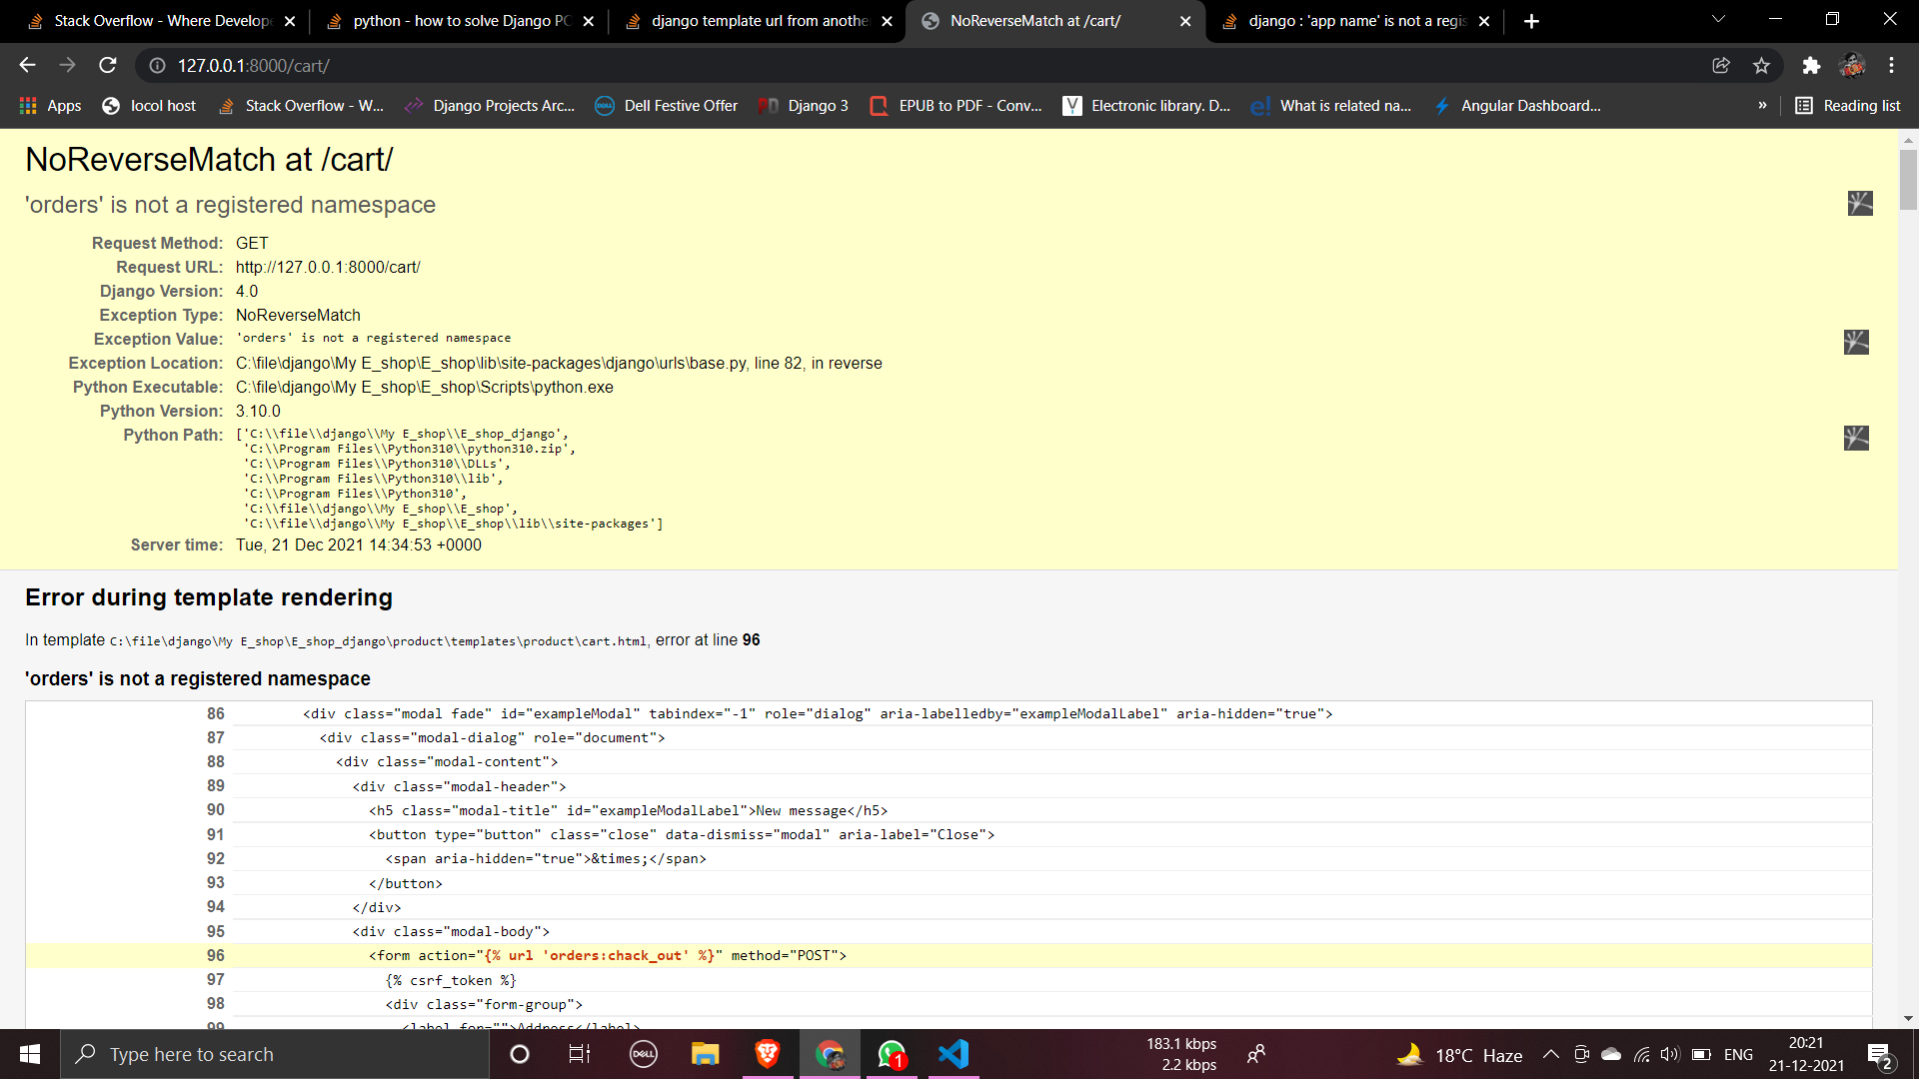Open the notification center icon
The image size is (1919, 1079).
(1879, 1054)
